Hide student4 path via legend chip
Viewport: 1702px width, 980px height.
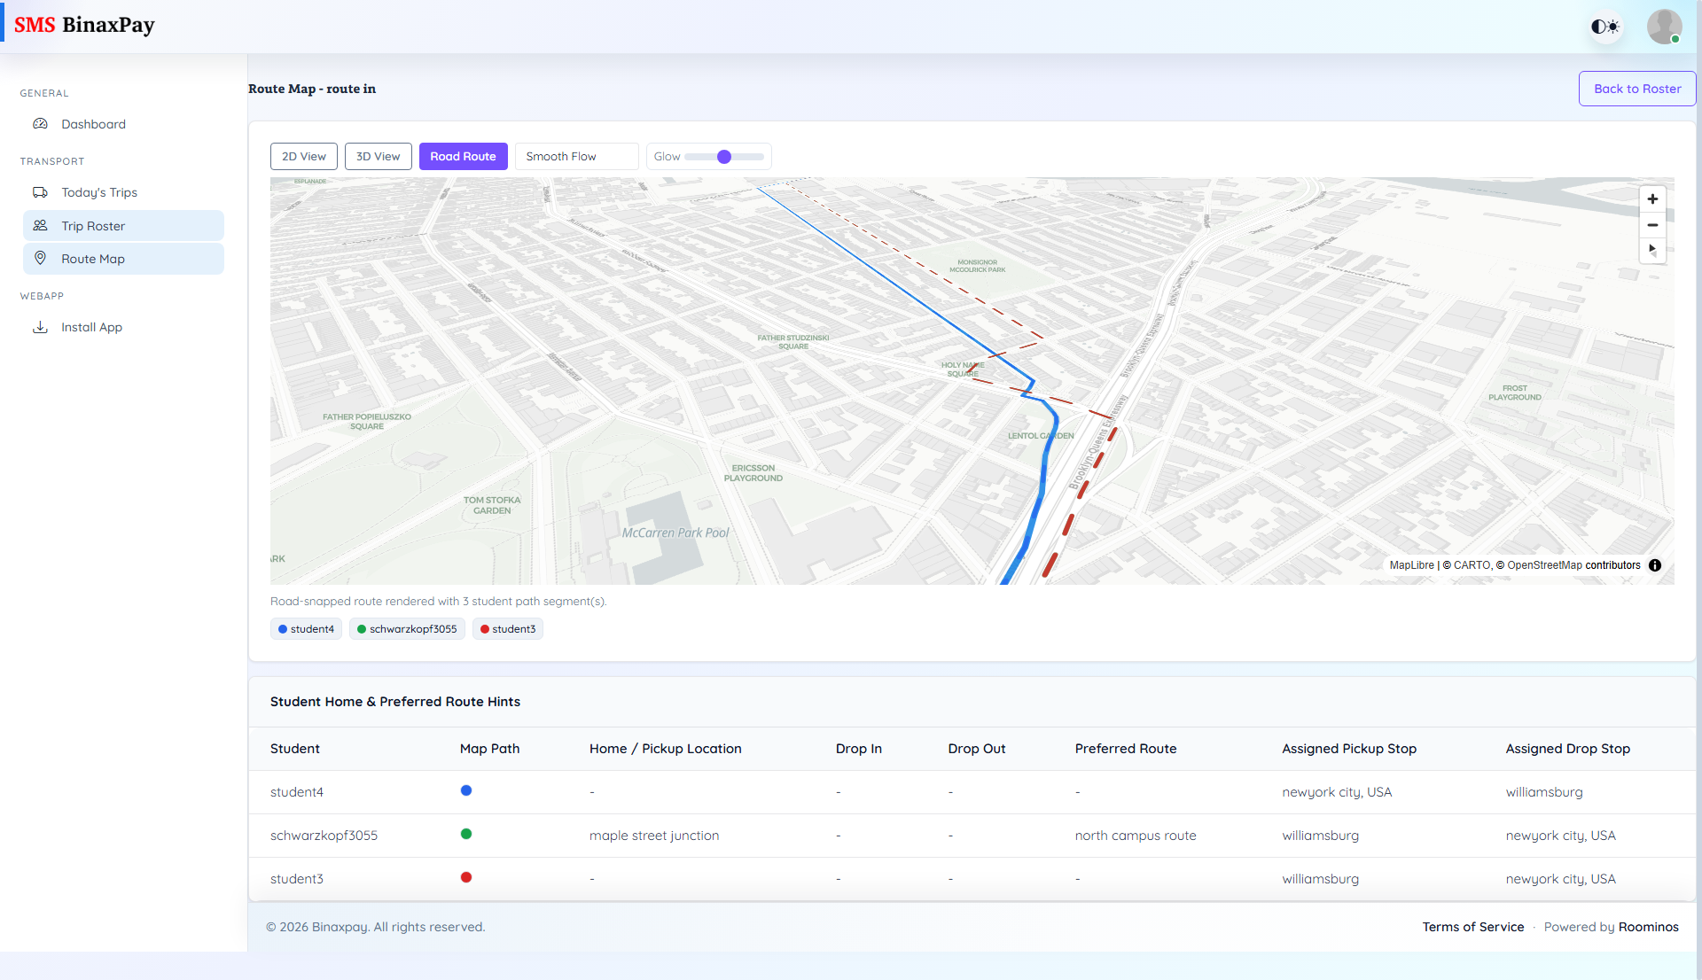(306, 629)
